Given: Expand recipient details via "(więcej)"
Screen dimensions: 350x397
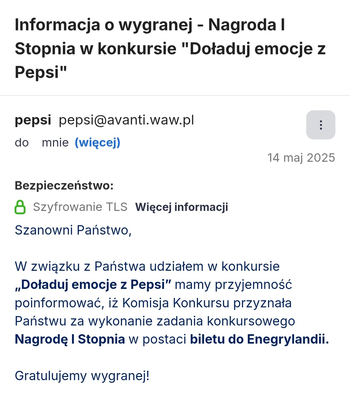Looking at the screenshot, I should (98, 142).
